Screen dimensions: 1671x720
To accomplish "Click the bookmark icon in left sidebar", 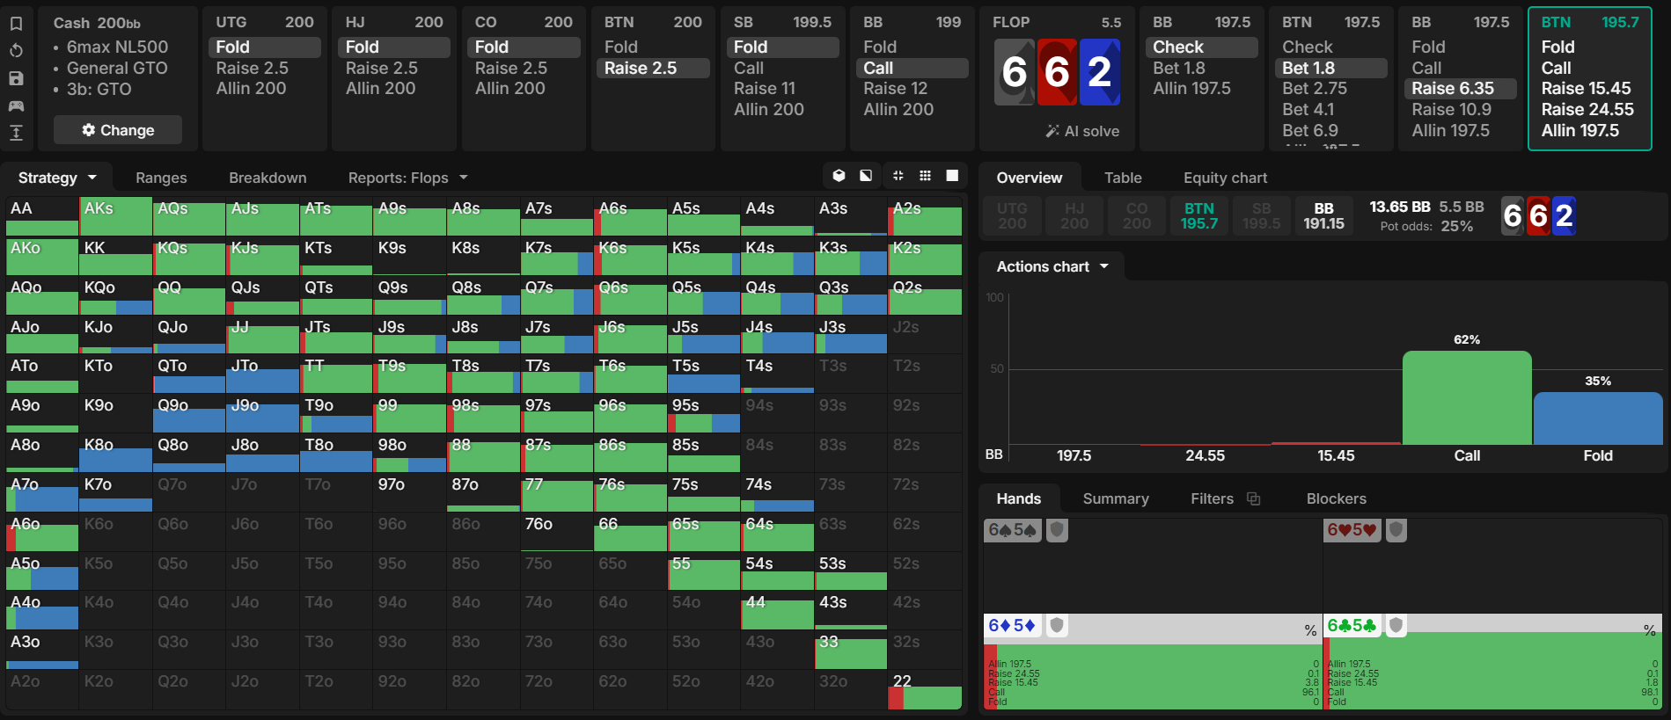I will click(16, 24).
